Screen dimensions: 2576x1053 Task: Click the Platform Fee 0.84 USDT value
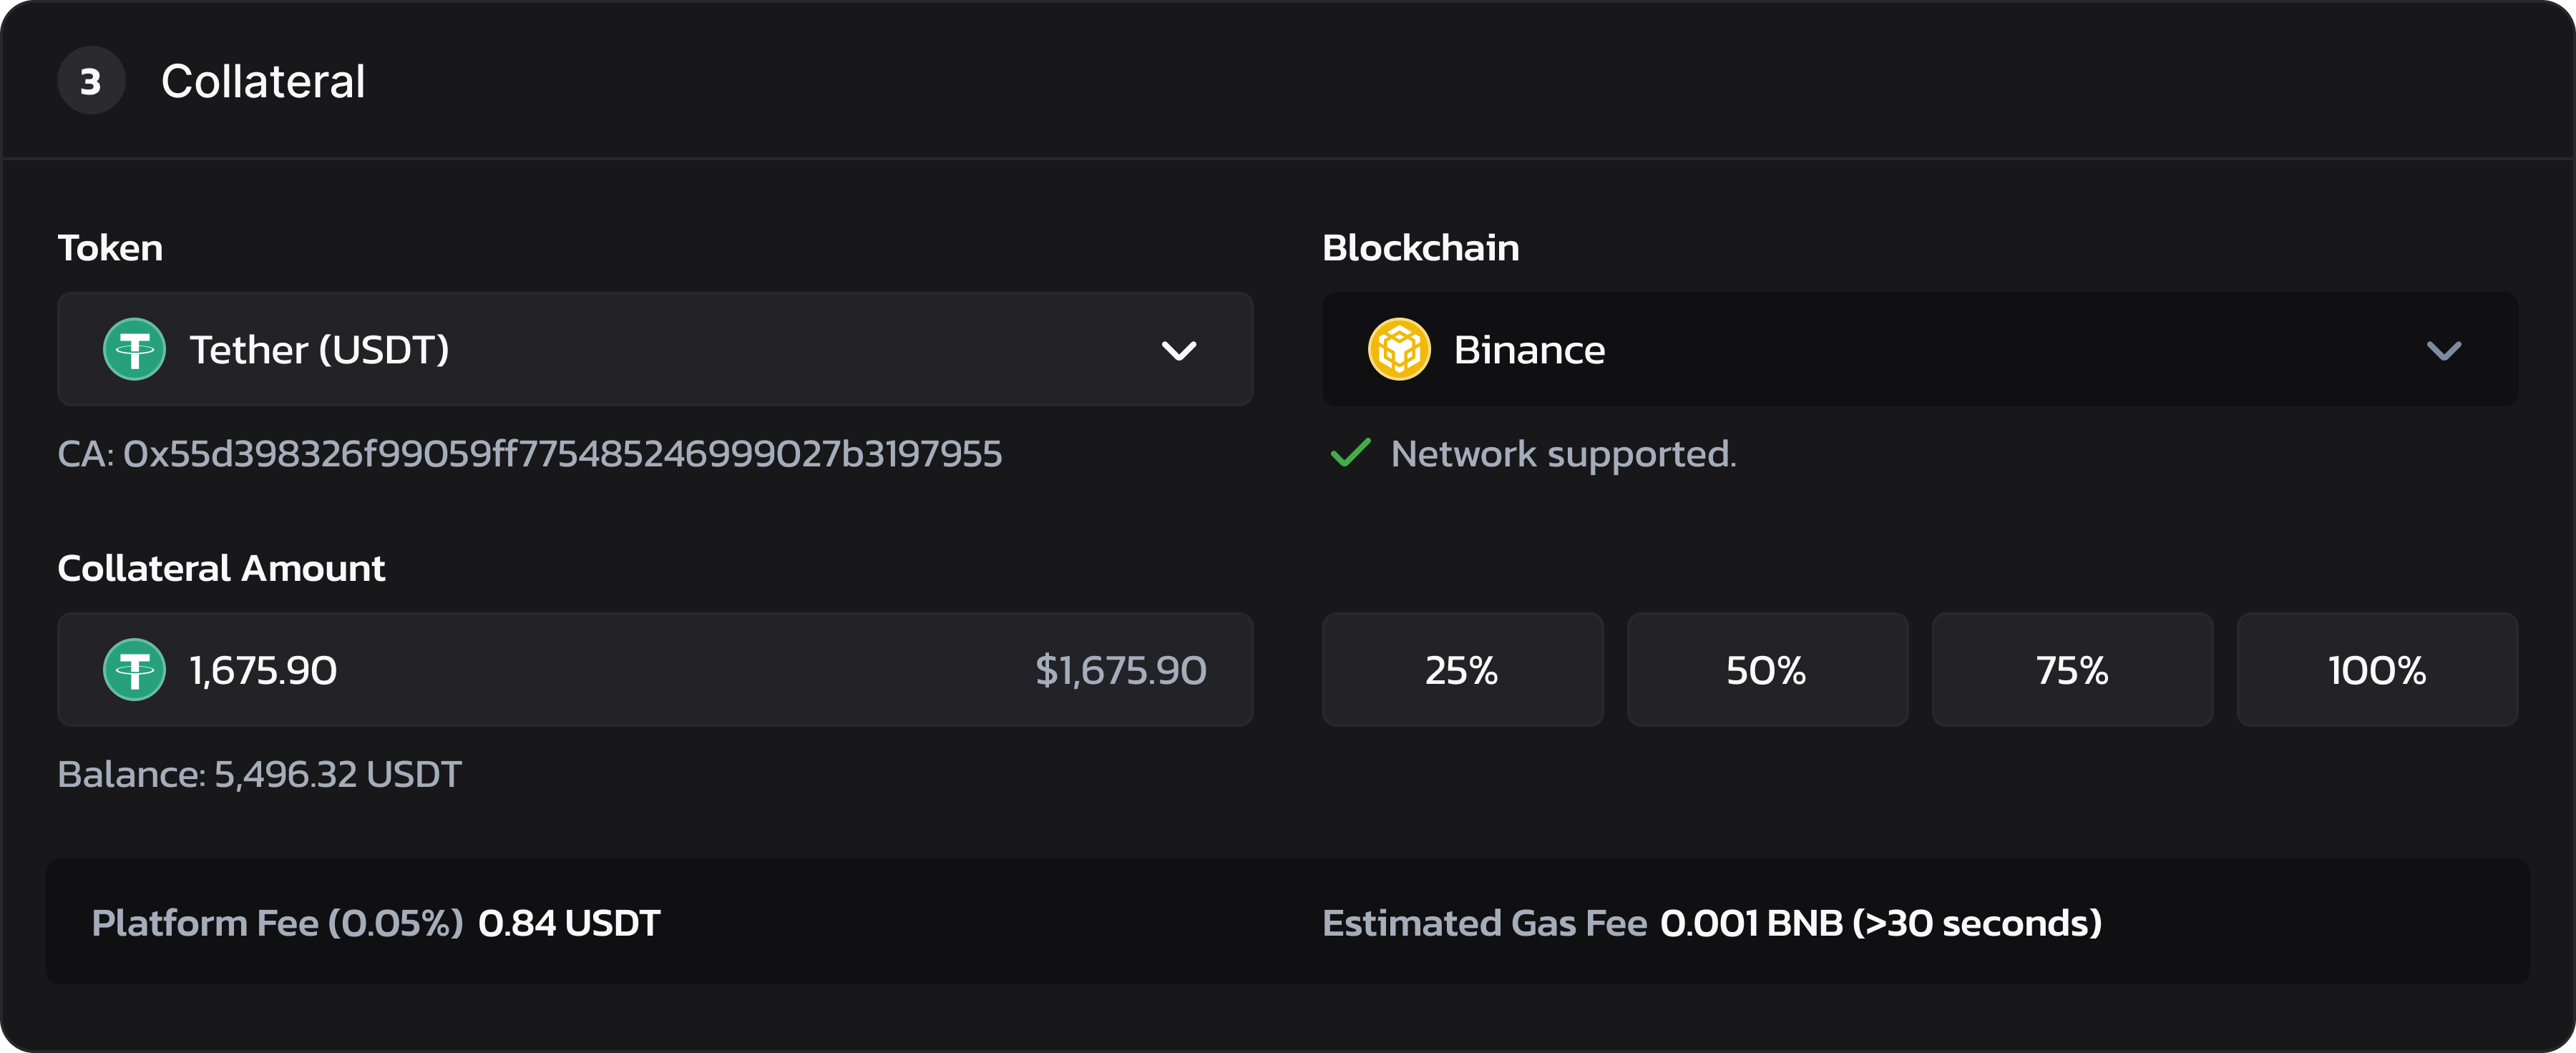point(569,923)
